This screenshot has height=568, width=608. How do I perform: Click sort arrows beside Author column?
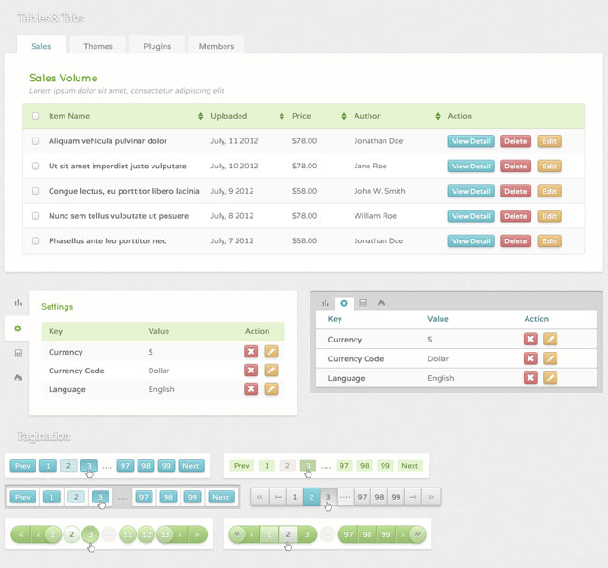438,117
